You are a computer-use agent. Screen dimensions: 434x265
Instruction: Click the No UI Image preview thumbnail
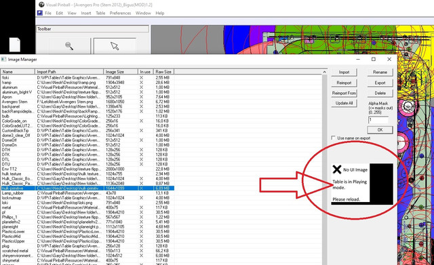click(x=362, y=184)
